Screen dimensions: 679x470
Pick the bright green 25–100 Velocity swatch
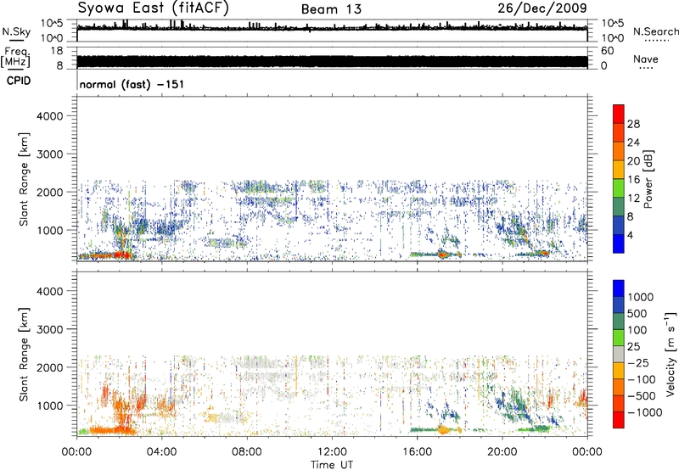tap(619, 338)
